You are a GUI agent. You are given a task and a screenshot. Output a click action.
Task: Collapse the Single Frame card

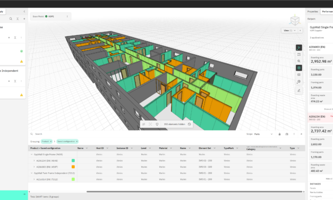click(x=15, y=38)
